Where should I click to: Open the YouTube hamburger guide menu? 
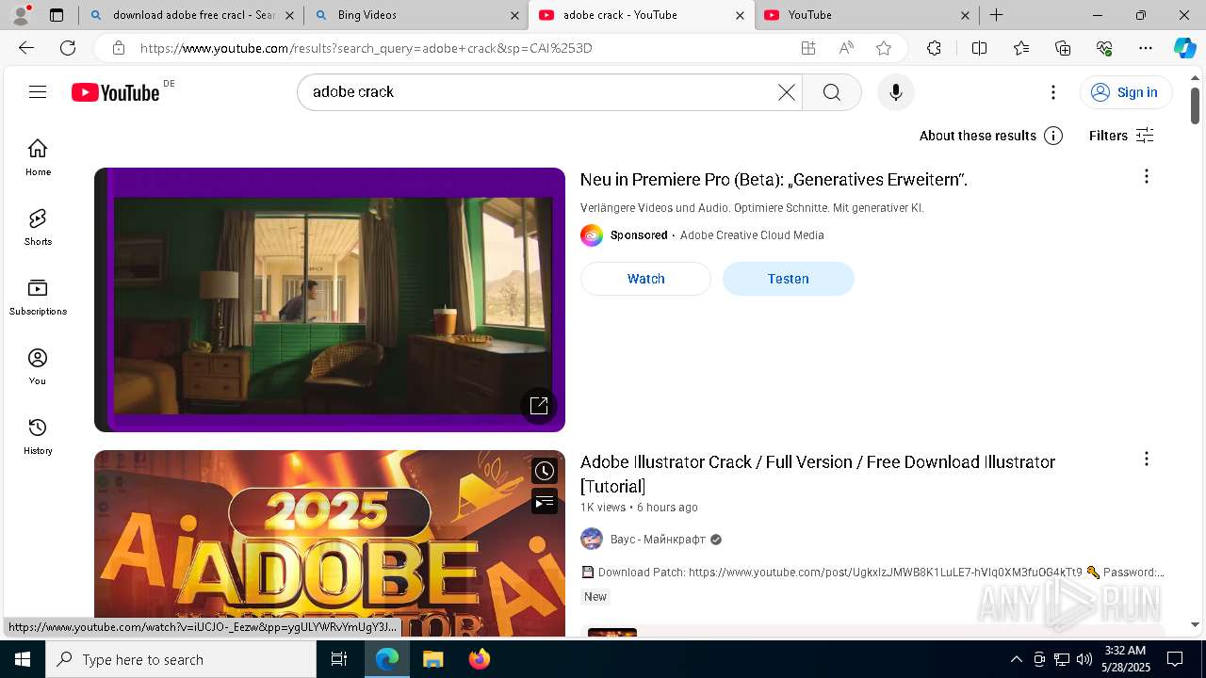pos(38,91)
